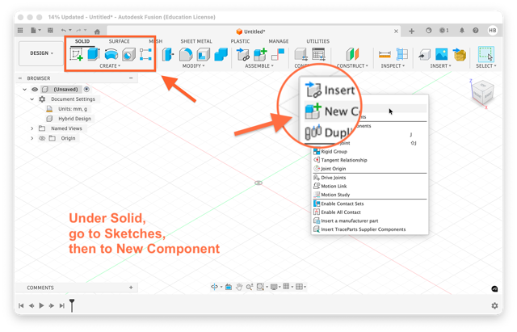The height and width of the screenshot is (332, 517).
Task: Select the Fillet tool icon
Action: 186,54
